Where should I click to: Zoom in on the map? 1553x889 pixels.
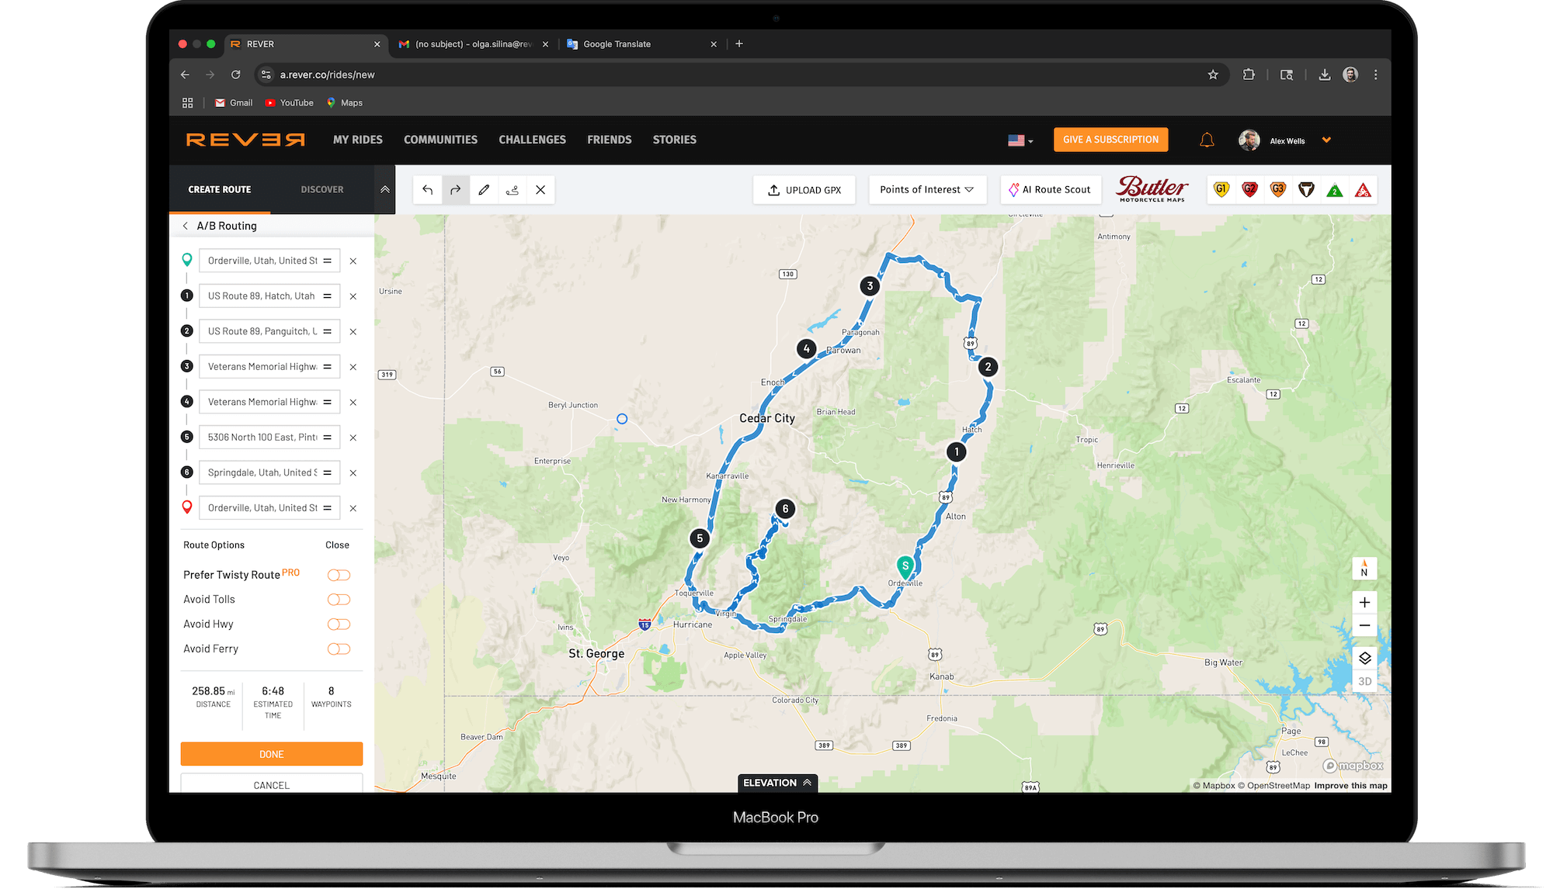click(x=1364, y=603)
